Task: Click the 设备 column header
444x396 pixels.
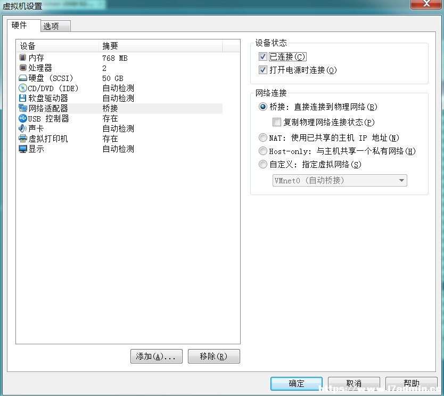Action: [57, 46]
